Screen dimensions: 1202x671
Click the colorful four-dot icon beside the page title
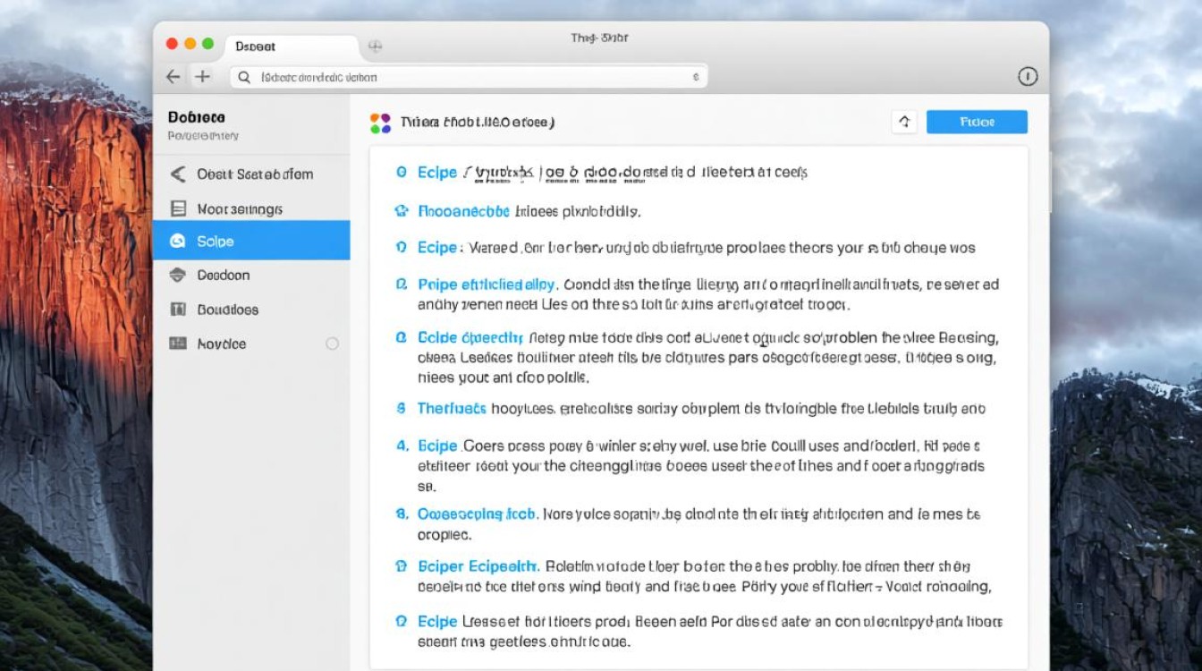[x=380, y=123]
